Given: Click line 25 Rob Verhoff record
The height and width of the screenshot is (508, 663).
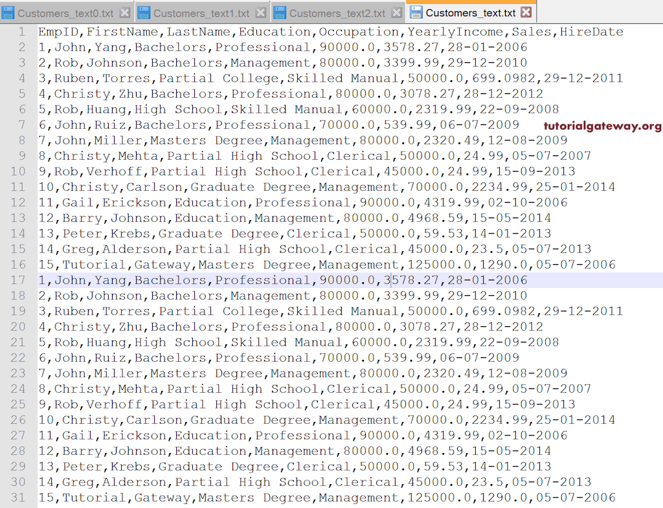Looking at the screenshot, I should coord(306,404).
